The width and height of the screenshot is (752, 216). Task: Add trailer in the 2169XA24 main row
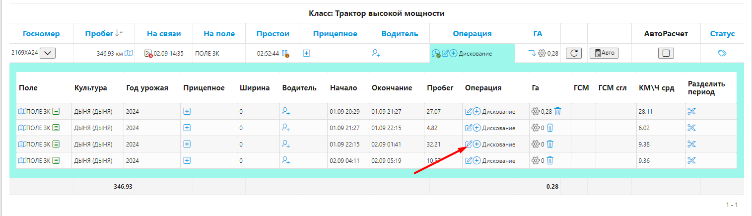307,53
